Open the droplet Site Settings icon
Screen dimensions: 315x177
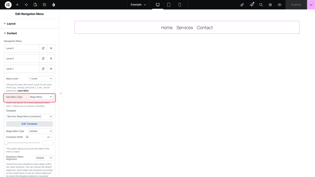[x=54, y=5]
